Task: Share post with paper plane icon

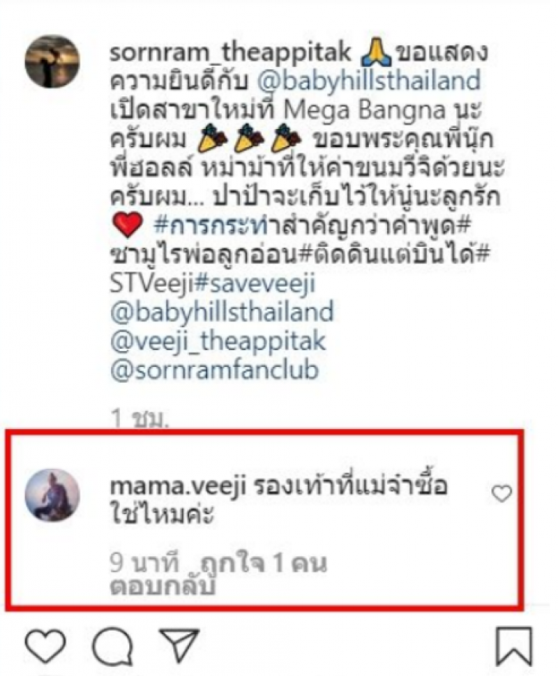Action: pos(179,645)
